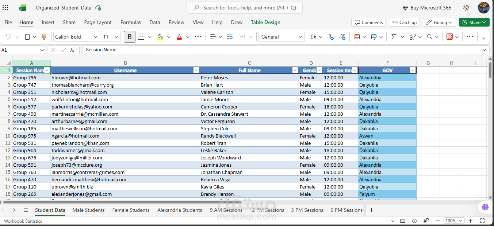
Task: Expand the font color dropdown arrow
Action: [x=188, y=37]
